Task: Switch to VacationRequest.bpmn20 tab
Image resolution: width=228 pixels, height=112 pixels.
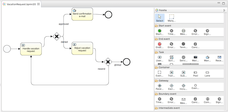Action: 21,4
